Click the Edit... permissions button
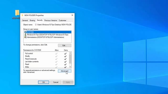The width and height of the screenshot is (168, 94). [x=65, y=45]
